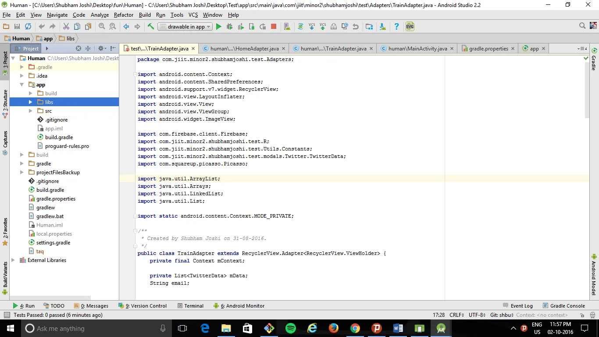Viewport: 599px width, 337px height.
Task: Open the Terminal tool window
Action: tap(190, 306)
